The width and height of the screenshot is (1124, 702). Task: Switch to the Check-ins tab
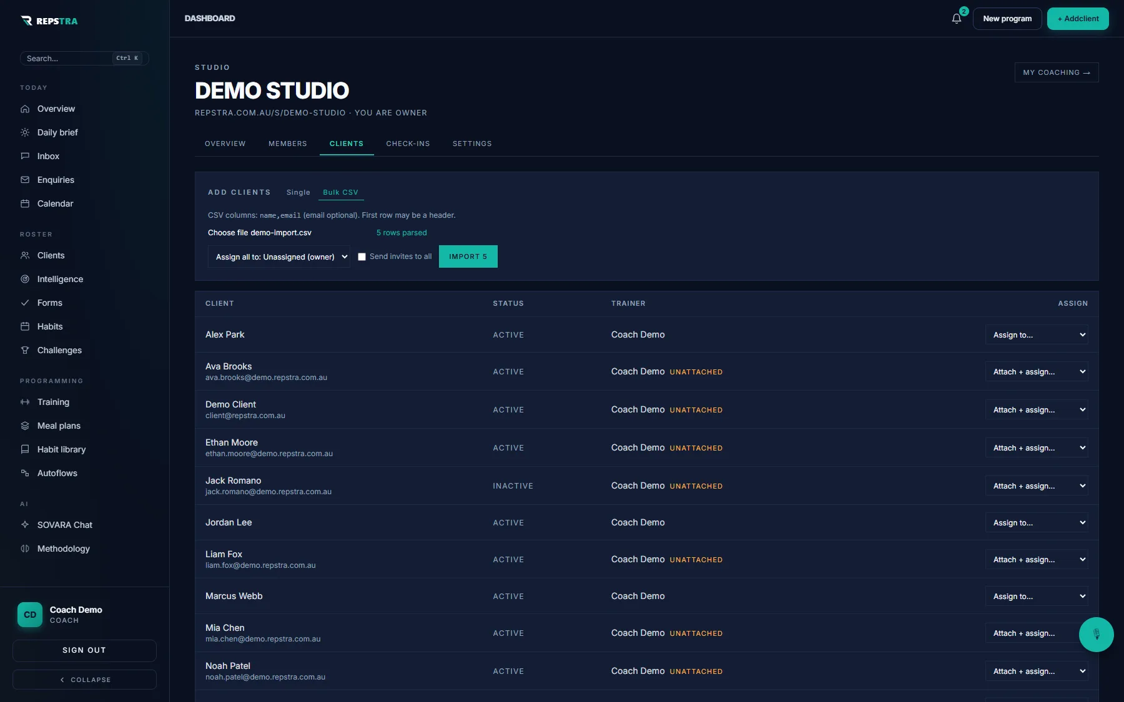408,144
